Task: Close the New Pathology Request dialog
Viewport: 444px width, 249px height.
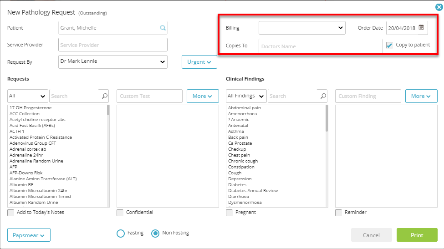Action: [x=439, y=7]
